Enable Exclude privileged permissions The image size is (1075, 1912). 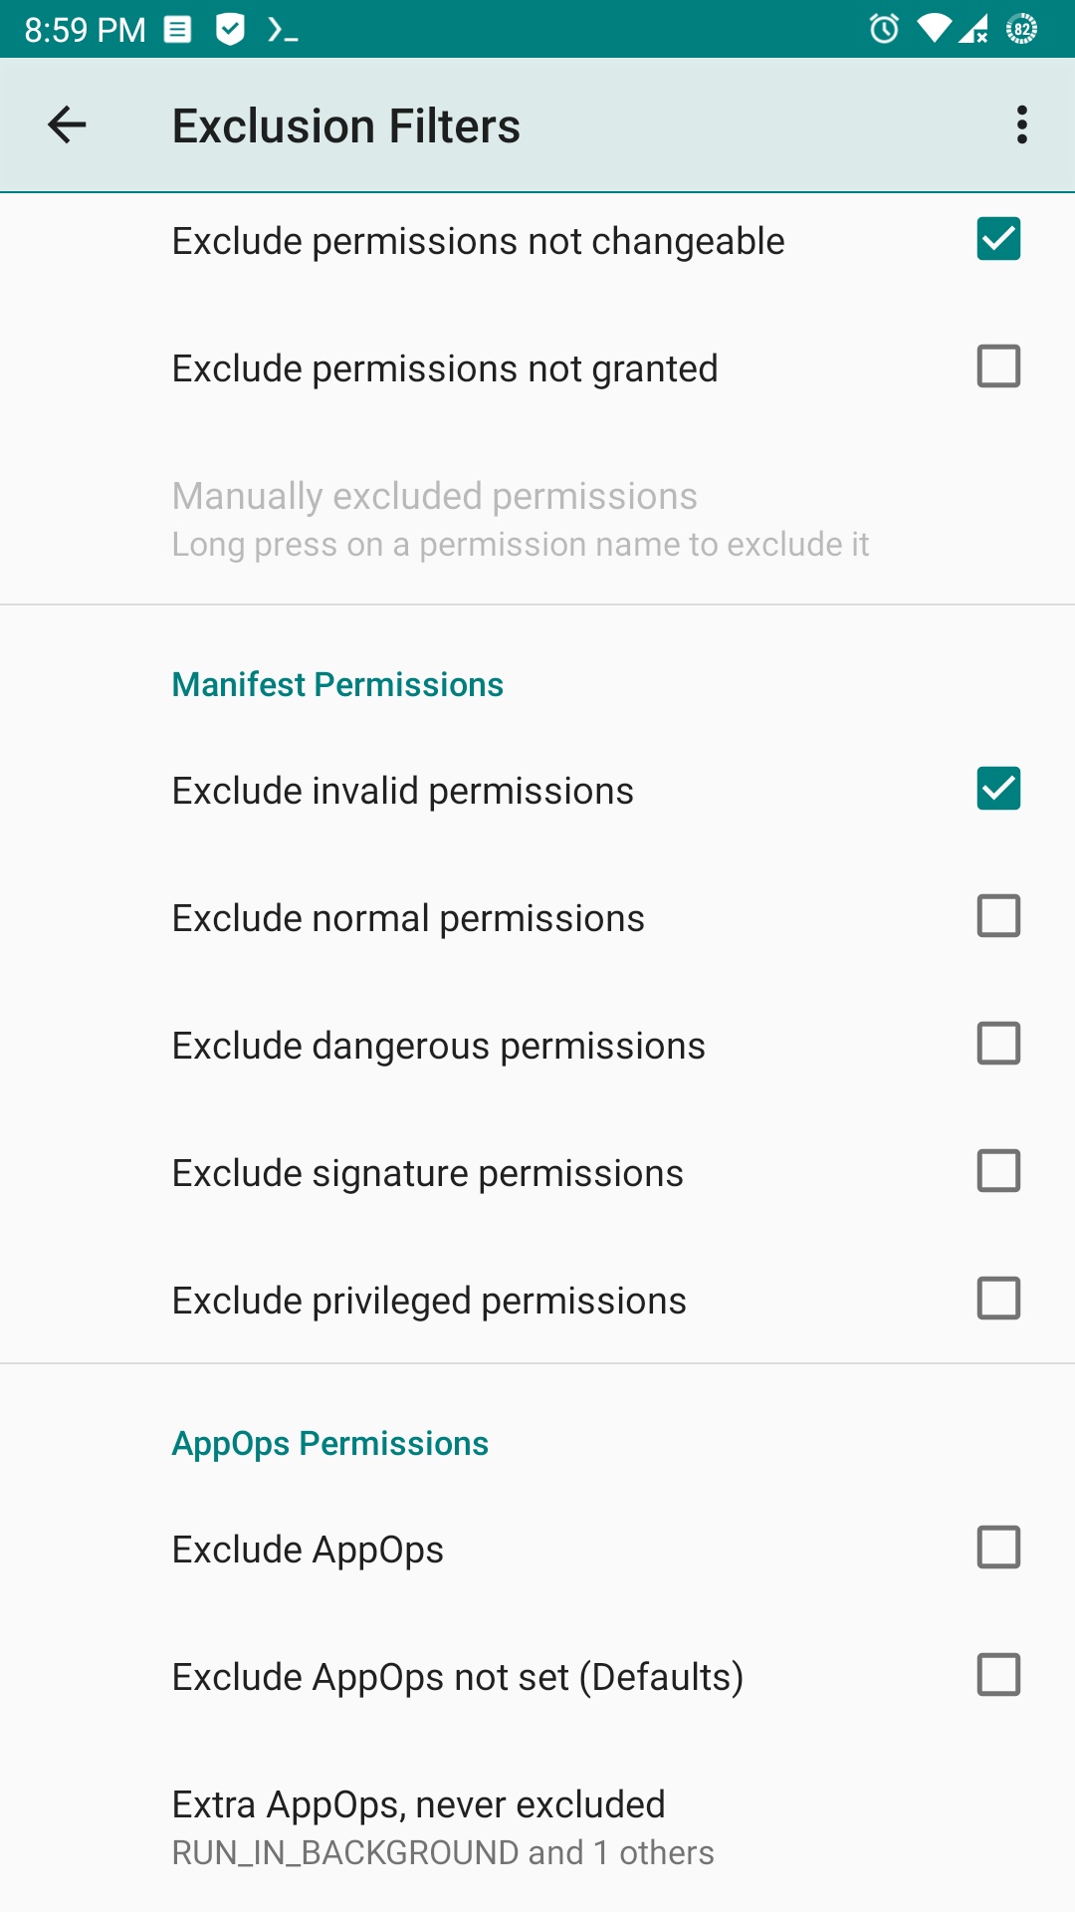[998, 1299]
